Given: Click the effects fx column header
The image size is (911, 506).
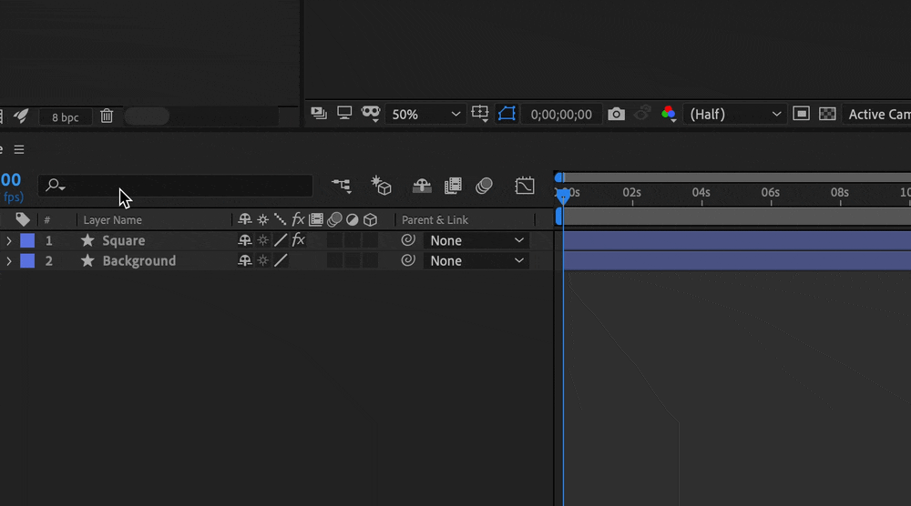Looking at the screenshot, I should 298,218.
